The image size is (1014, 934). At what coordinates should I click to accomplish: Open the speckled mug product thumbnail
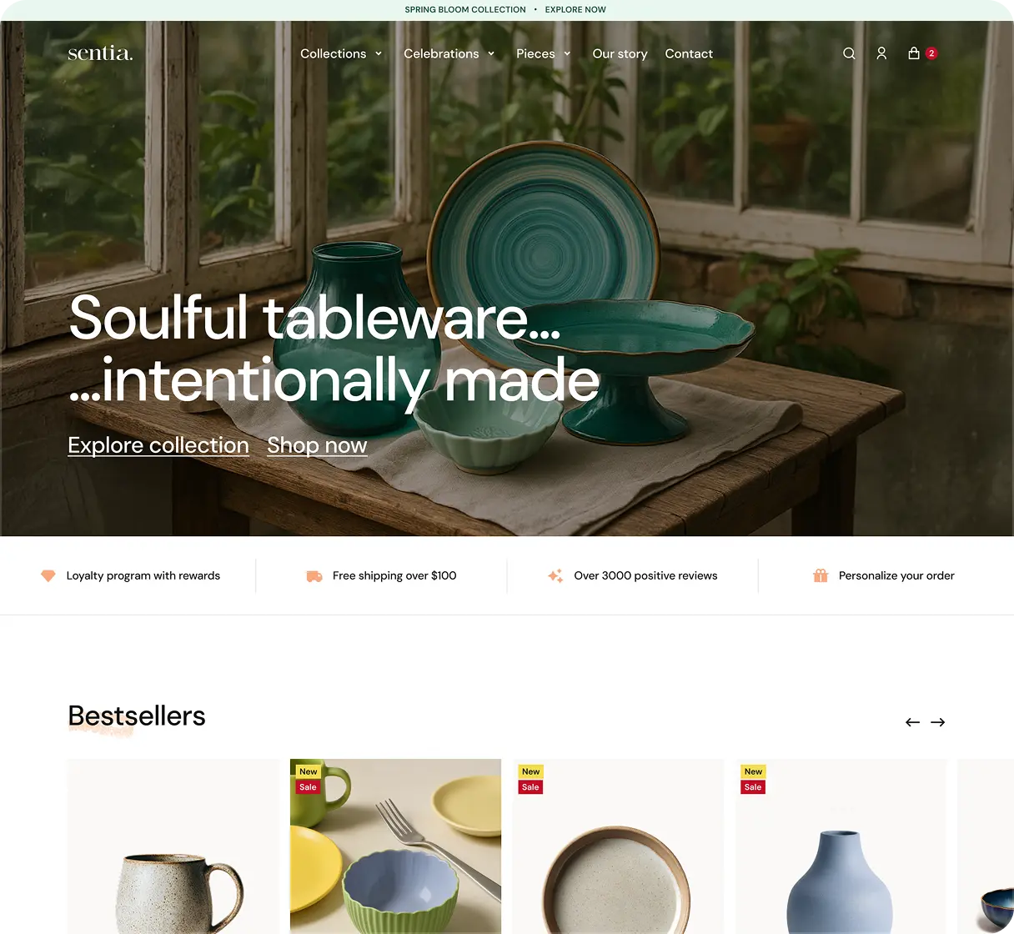pyautogui.click(x=173, y=846)
